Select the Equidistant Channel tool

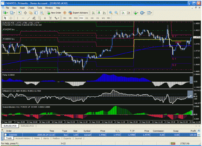(x=34, y=18)
